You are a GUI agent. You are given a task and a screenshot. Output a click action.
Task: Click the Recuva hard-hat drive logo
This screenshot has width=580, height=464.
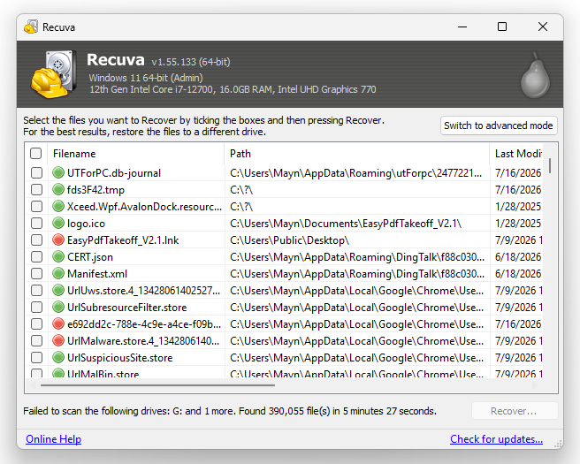click(54, 74)
